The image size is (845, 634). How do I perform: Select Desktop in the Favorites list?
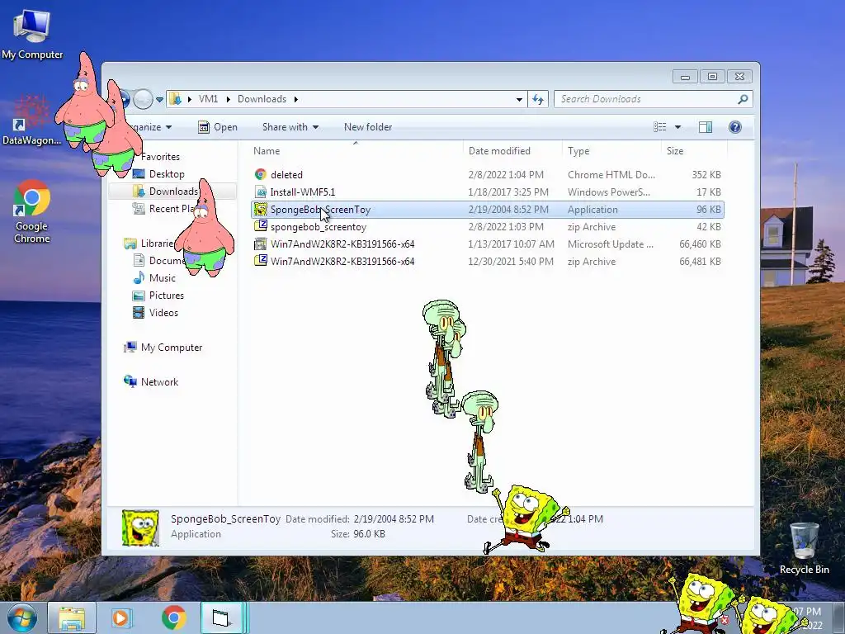(167, 174)
